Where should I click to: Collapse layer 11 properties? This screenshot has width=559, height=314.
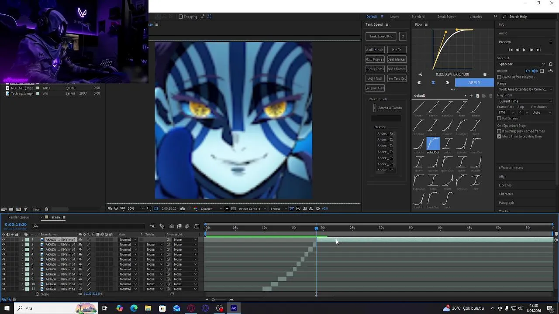(23, 289)
